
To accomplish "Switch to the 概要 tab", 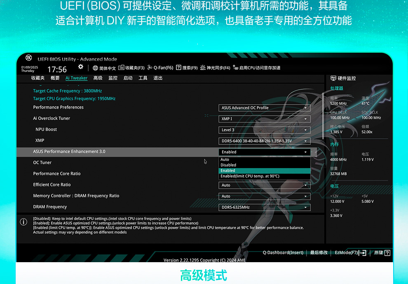I will tap(55, 78).
